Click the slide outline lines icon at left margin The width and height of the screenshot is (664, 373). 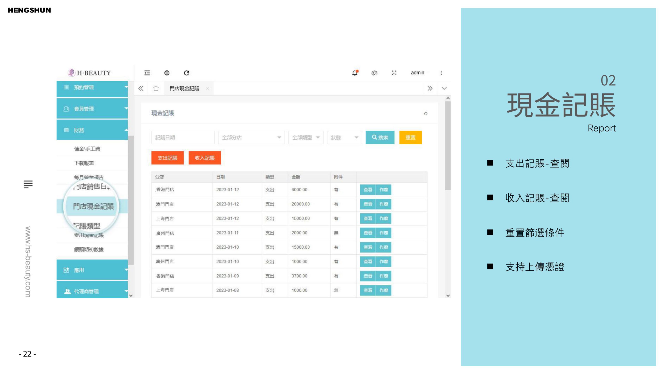pyautogui.click(x=28, y=184)
